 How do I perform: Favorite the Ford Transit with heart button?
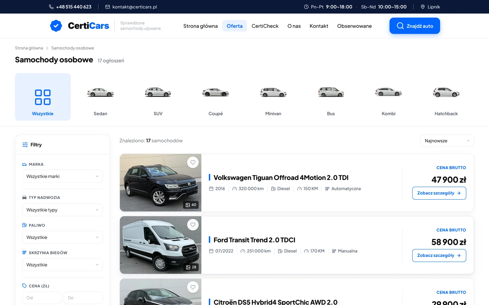coord(193,225)
